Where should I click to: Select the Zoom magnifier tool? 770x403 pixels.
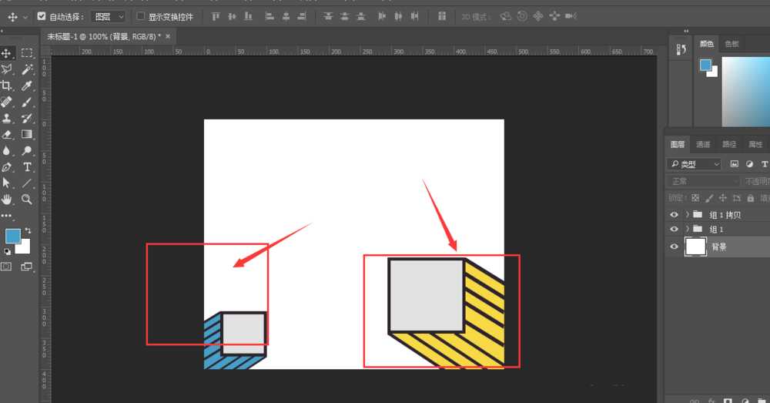point(27,199)
